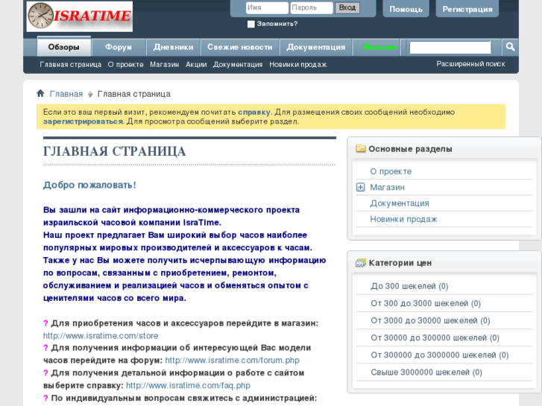Open Документация in sidebar sections

click(x=400, y=203)
